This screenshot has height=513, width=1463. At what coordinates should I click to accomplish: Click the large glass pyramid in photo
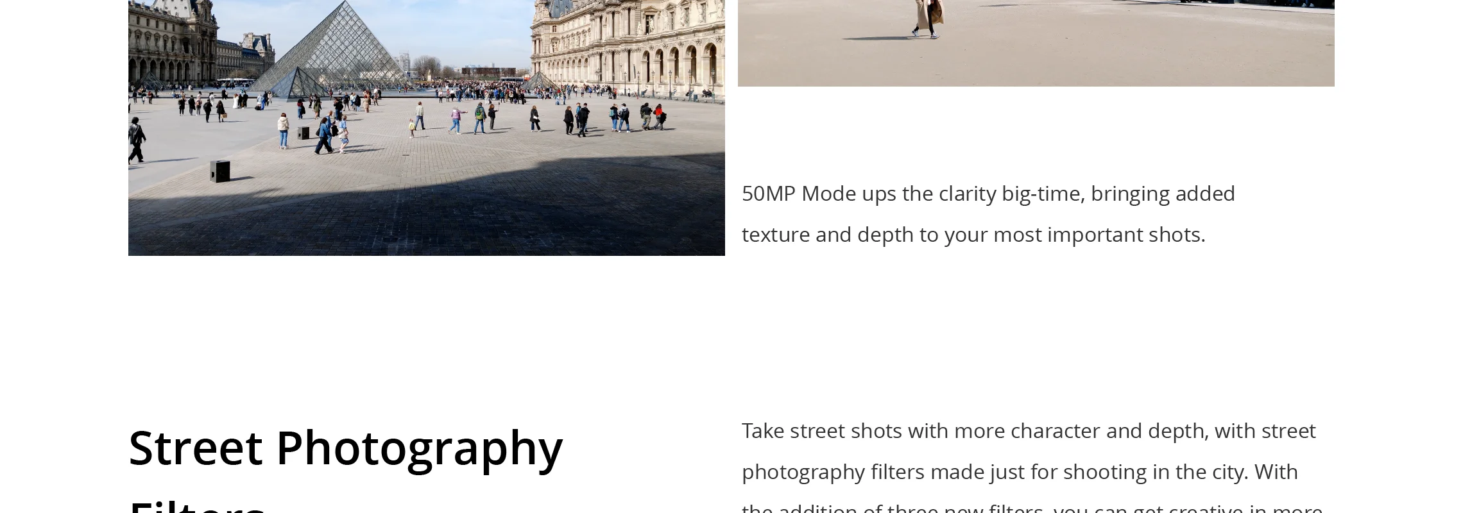(x=335, y=45)
